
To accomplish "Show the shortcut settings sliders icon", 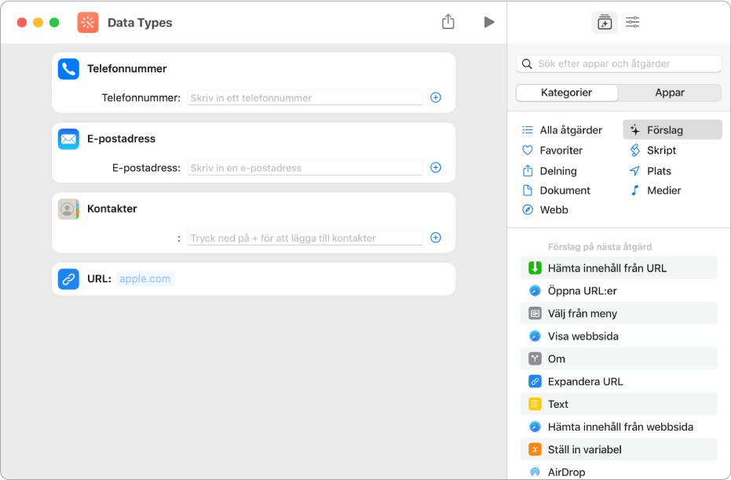I will point(633,23).
